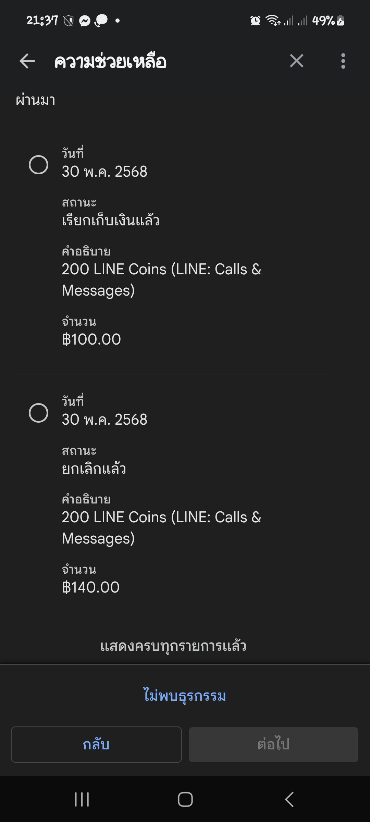The width and height of the screenshot is (370, 822).
Task: Tap the ยกเลิกแล้ว status text
Action: (x=94, y=469)
